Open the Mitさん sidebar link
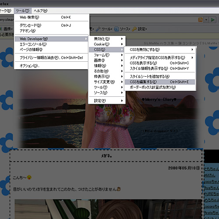This screenshot has width=219, height=219. (x=209, y=175)
